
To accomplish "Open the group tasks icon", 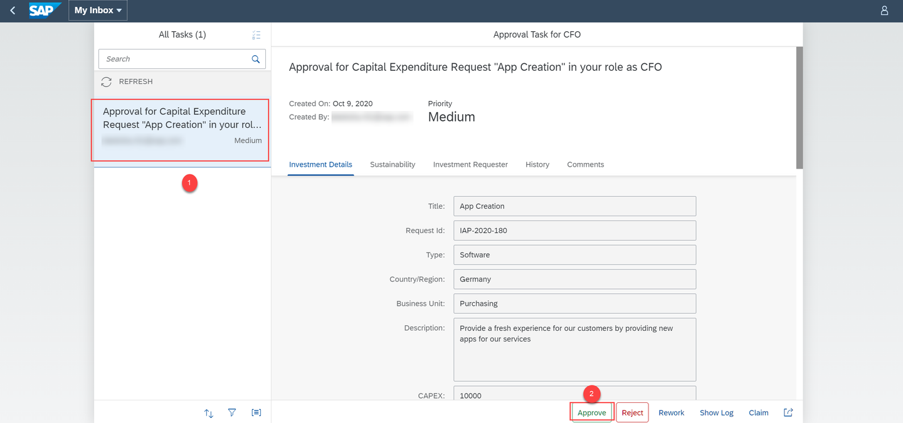I will (256, 413).
